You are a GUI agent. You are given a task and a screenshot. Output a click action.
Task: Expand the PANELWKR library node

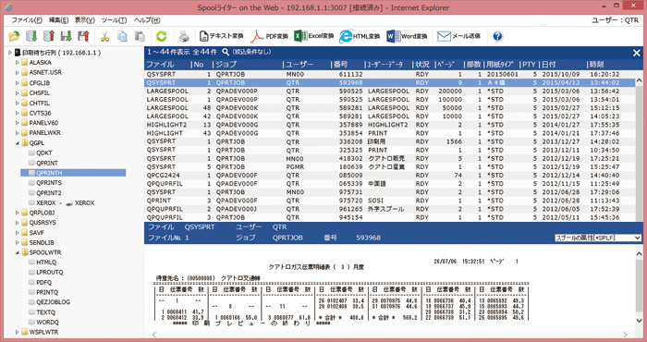click(18, 133)
